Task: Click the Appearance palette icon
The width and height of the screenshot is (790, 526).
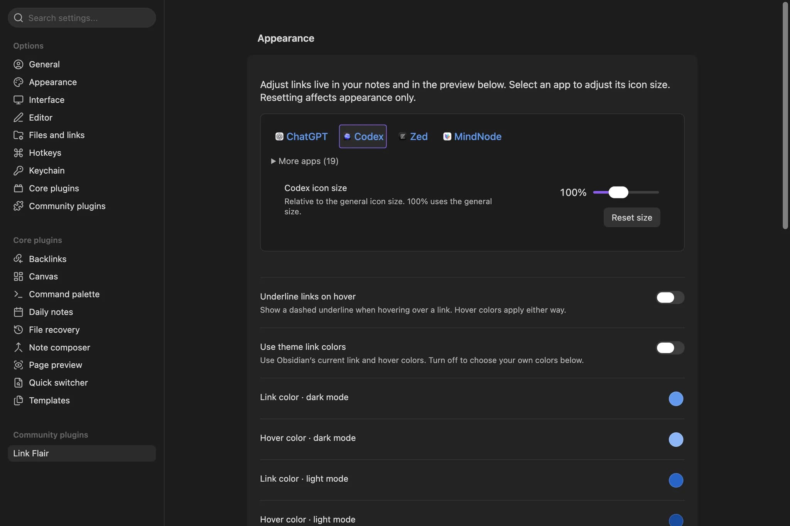Action: tap(18, 82)
